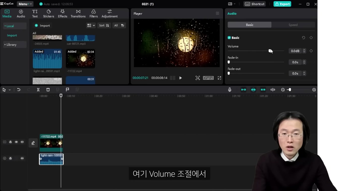Switch to the Speed tab
The width and height of the screenshot is (339, 191).
(293, 25)
